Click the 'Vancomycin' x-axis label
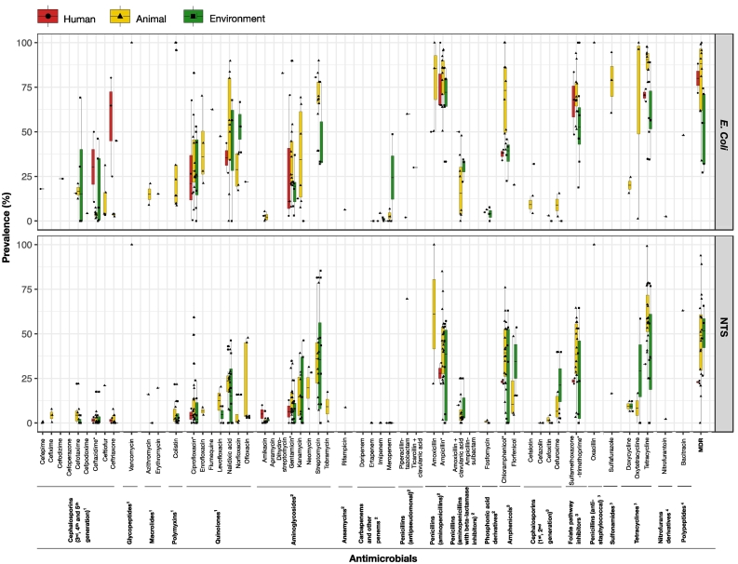Screen dimensions: 738x564 click(131, 454)
